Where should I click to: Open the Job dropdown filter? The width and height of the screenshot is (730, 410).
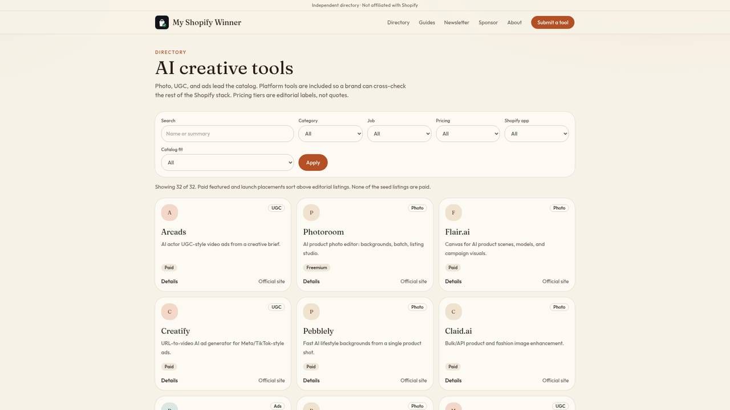[399, 134]
